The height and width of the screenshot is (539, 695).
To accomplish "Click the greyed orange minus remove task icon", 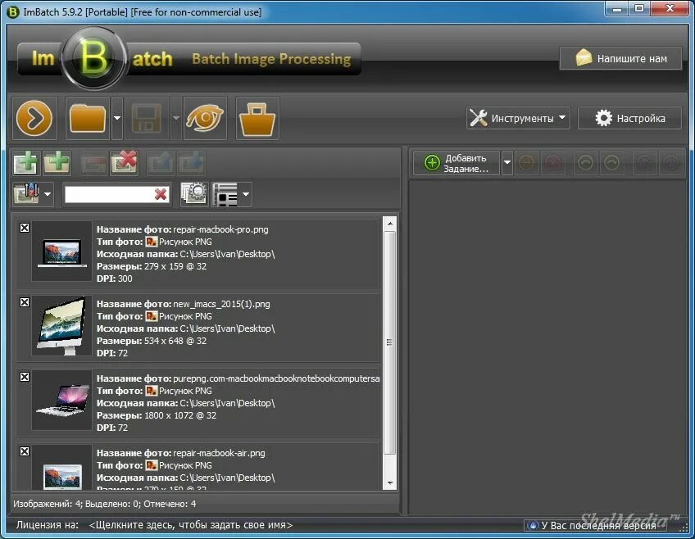I will (526, 163).
